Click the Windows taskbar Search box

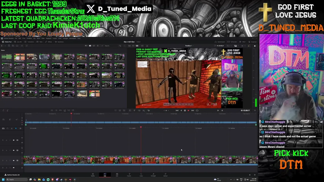pyautogui.click(x=17, y=179)
